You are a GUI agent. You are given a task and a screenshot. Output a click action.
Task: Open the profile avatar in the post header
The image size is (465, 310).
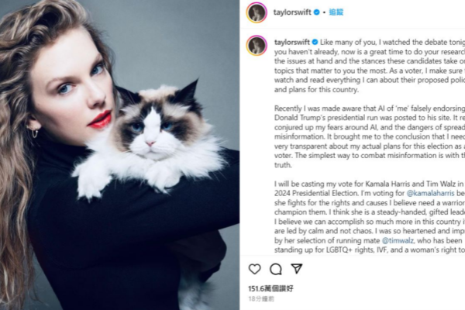257,12
